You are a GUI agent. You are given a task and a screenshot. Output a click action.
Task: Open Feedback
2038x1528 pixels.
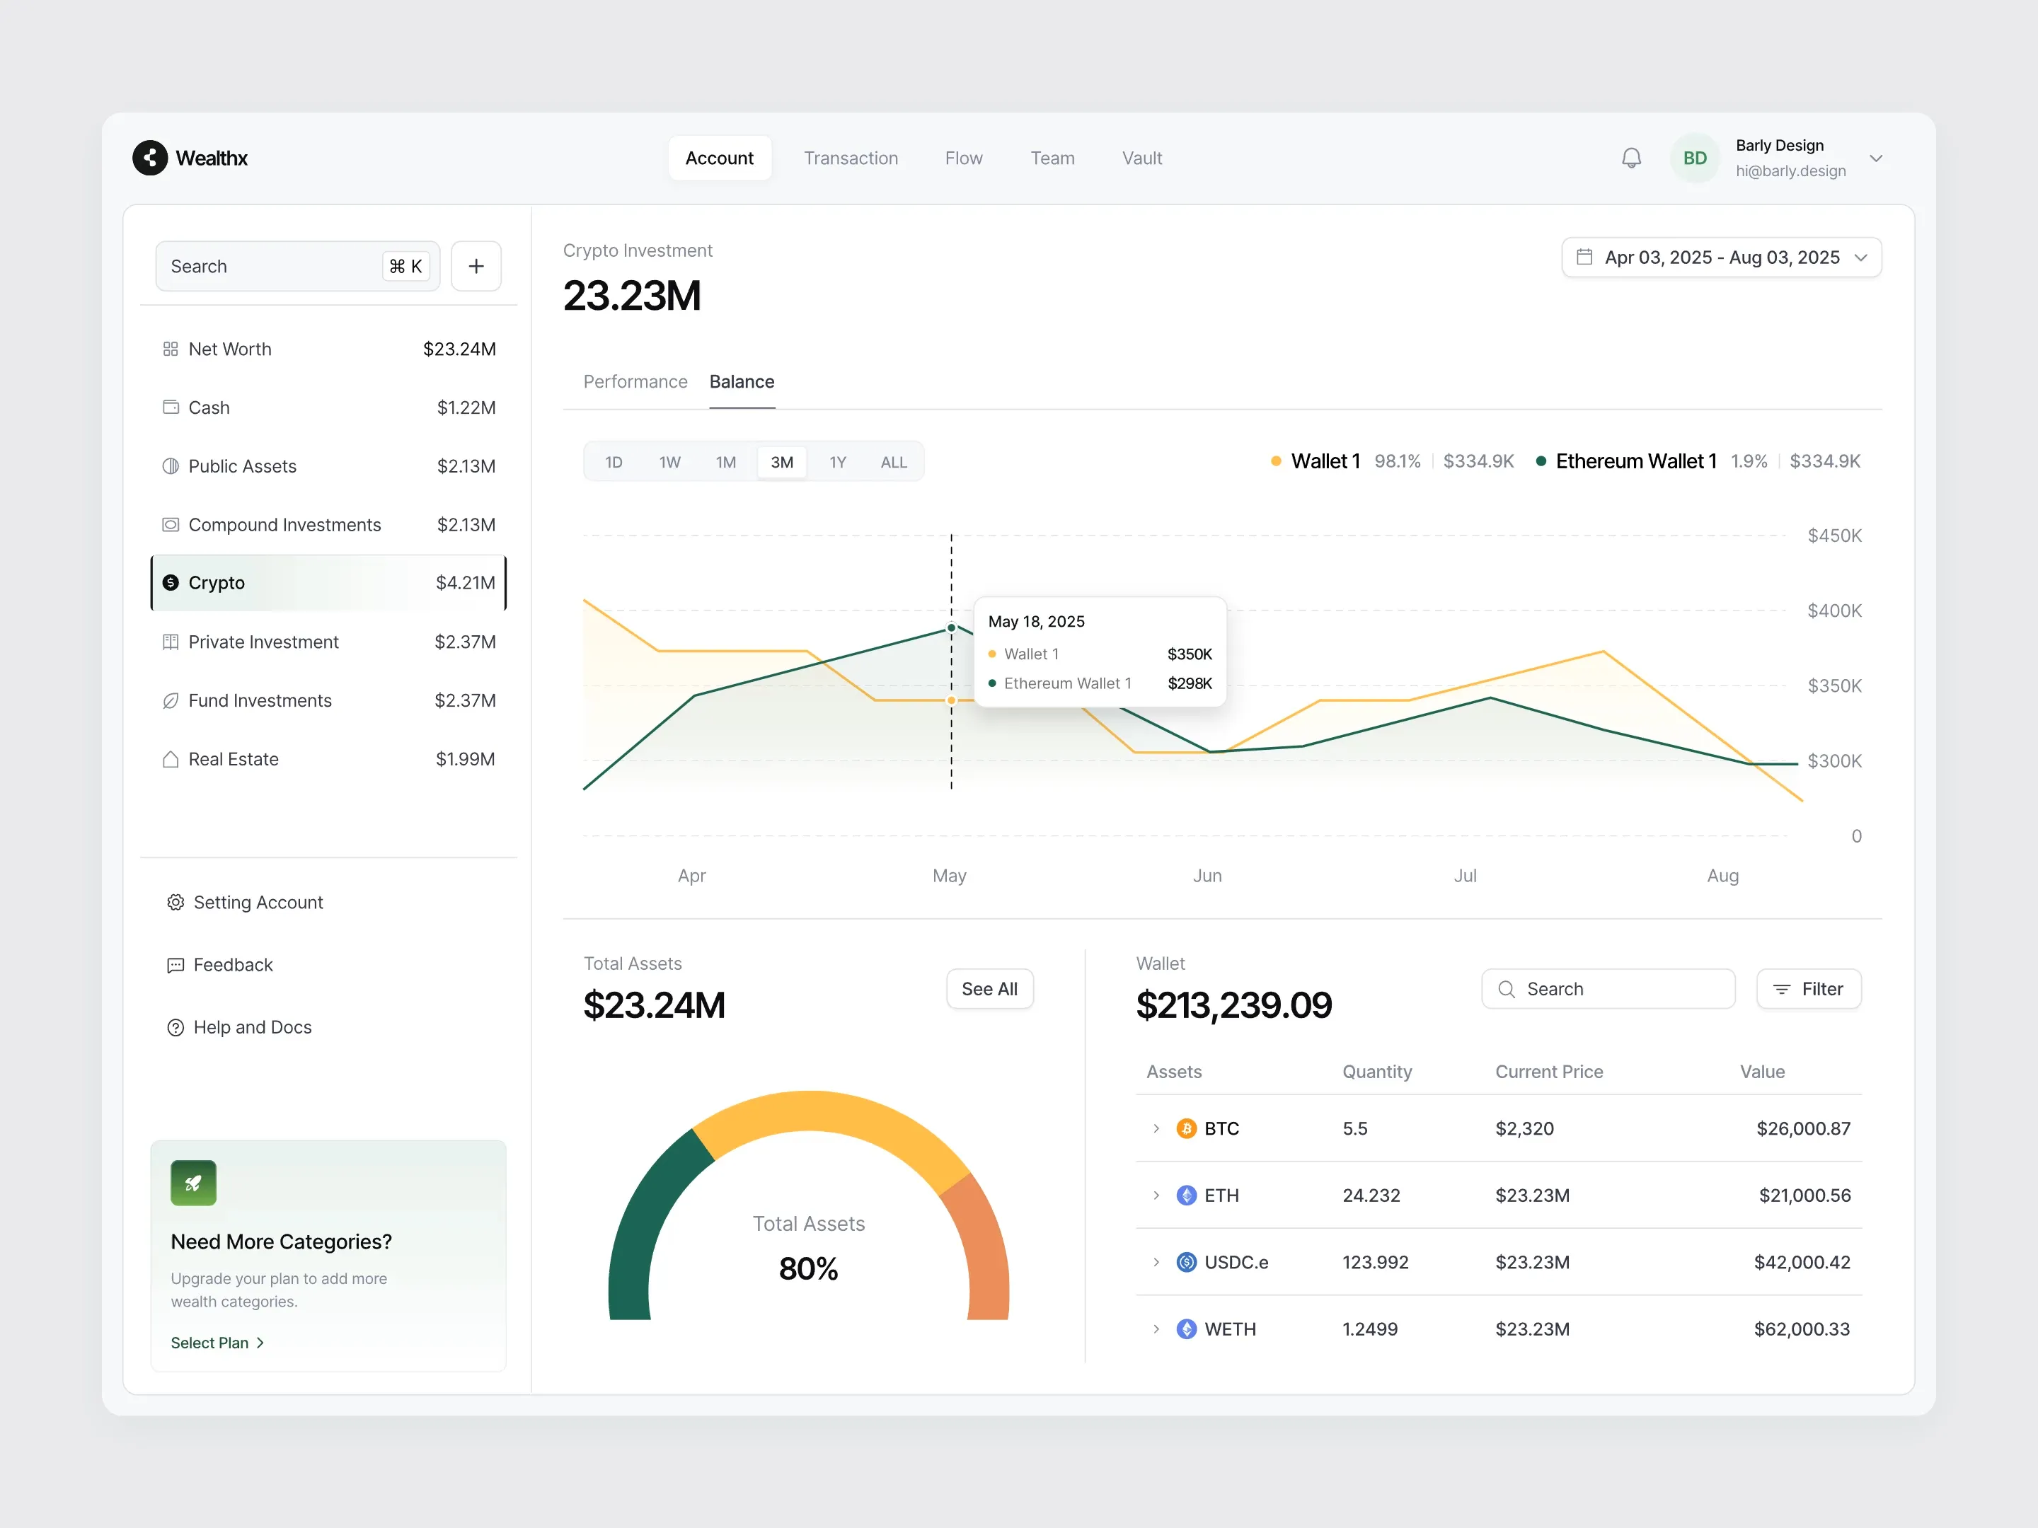point(220,965)
